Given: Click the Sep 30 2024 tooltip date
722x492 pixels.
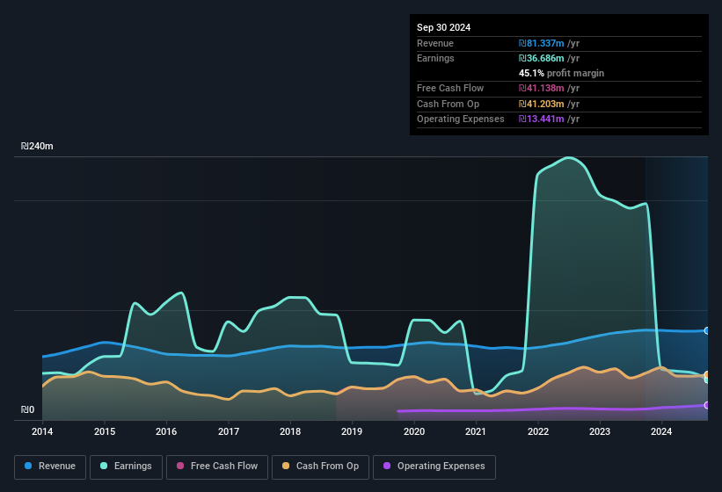Looking at the screenshot, I should (x=443, y=27).
